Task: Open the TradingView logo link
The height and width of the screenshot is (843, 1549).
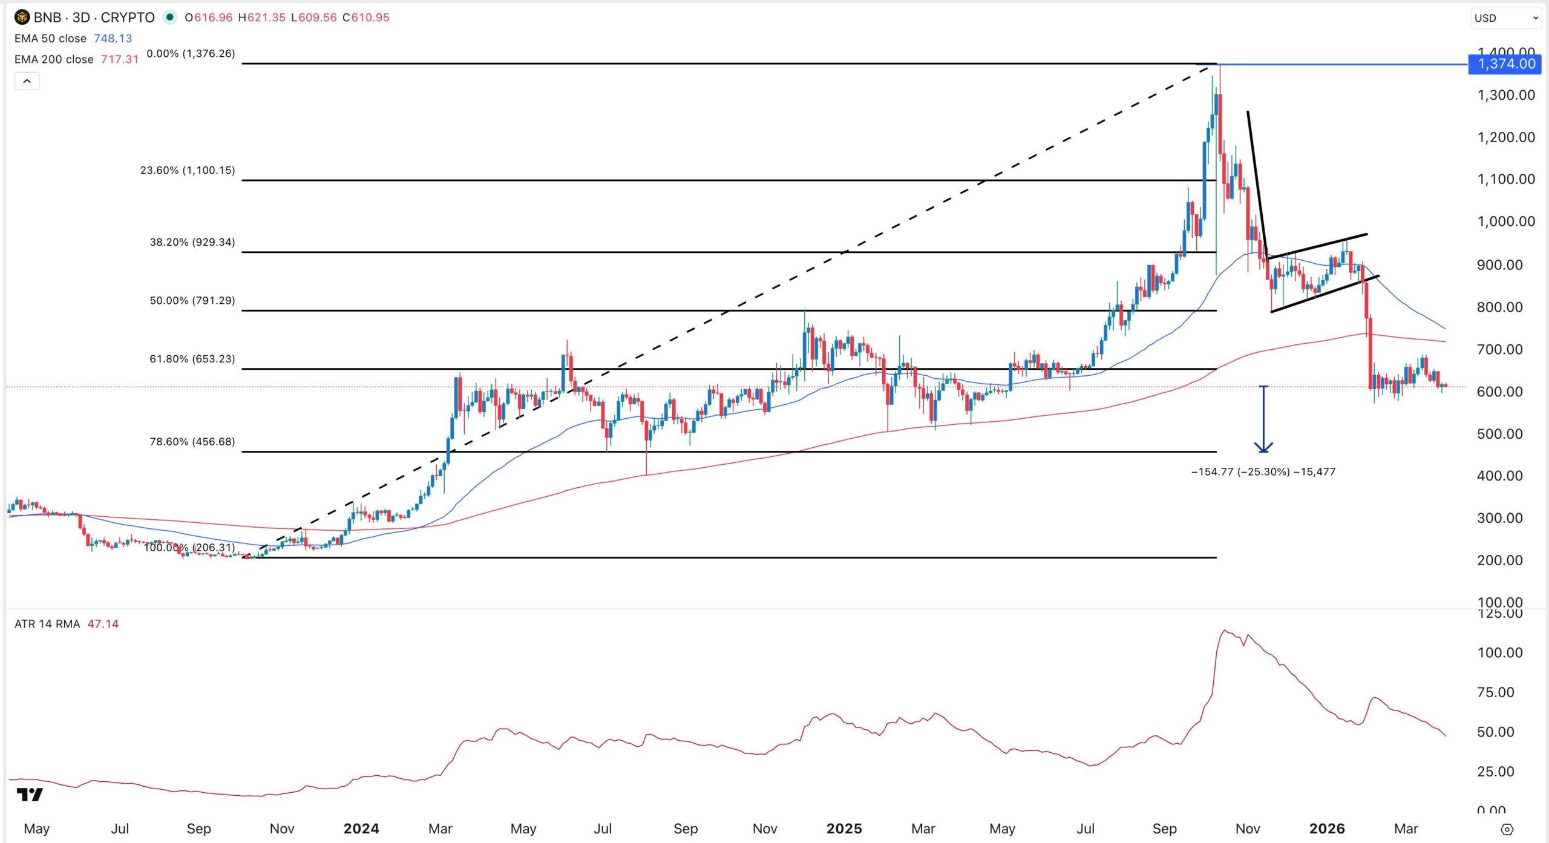Action: [30, 795]
